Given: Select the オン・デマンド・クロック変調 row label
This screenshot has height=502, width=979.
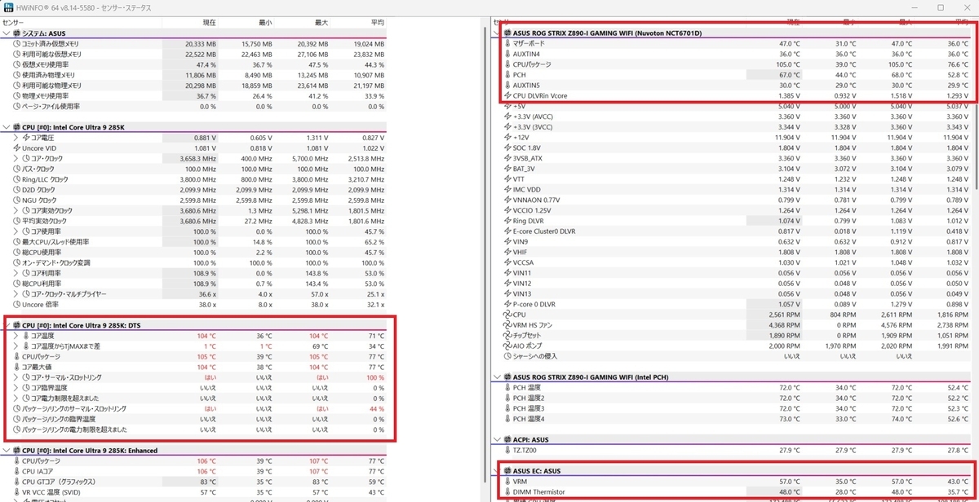Looking at the screenshot, I should point(56,262).
